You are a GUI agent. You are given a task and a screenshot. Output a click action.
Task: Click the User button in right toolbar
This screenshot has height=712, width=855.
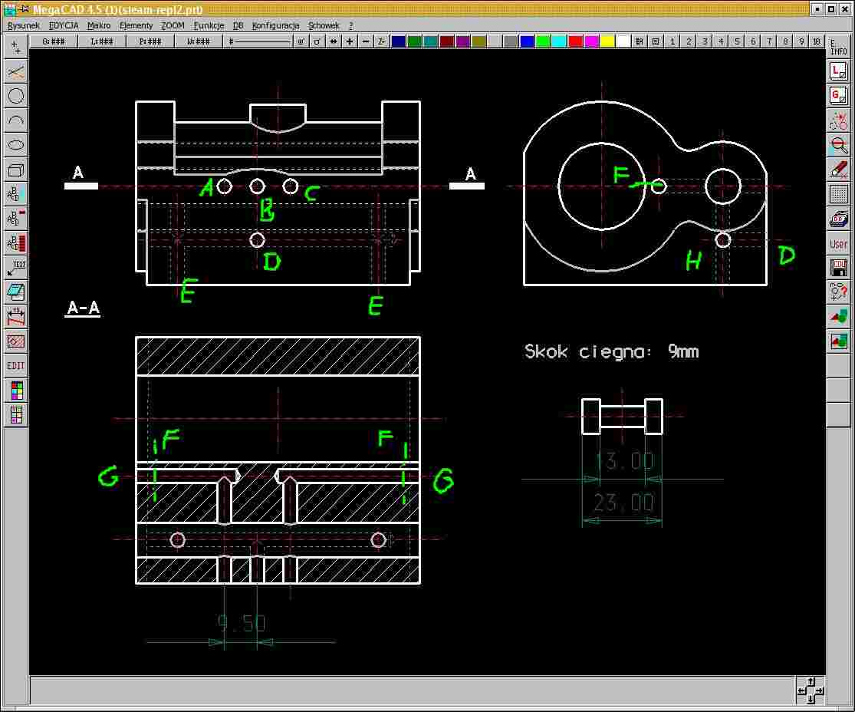click(x=839, y=244)
